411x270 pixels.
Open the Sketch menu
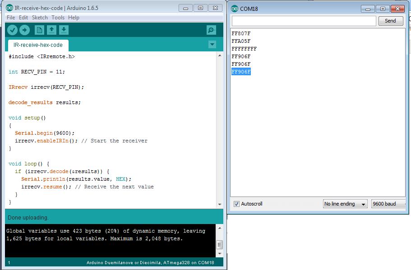tap(40, 18)
